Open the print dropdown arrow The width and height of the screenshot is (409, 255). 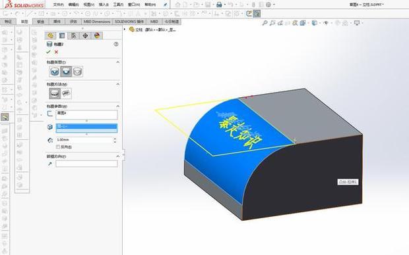click(224, 5)
